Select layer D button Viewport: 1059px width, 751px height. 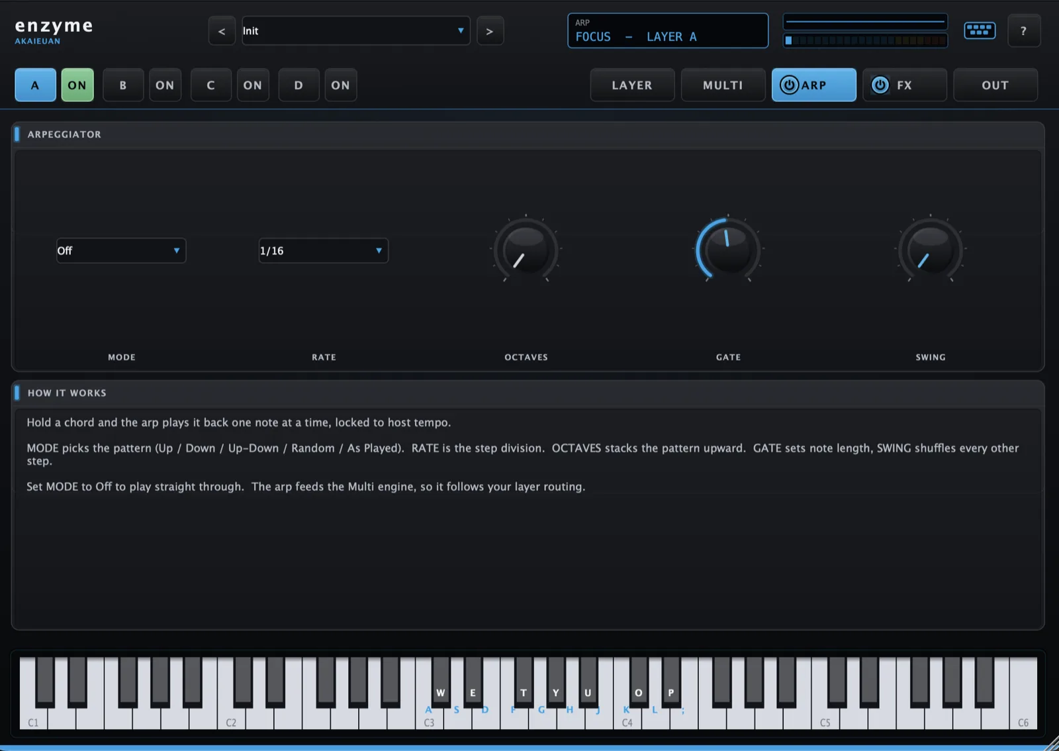click(x=299, y=85)
